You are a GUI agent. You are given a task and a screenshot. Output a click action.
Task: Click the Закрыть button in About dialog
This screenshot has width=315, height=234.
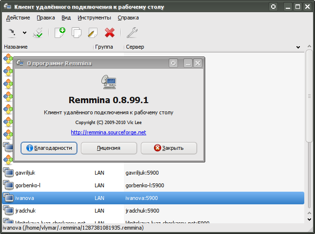pyautogui.click(x=169, y=148)
